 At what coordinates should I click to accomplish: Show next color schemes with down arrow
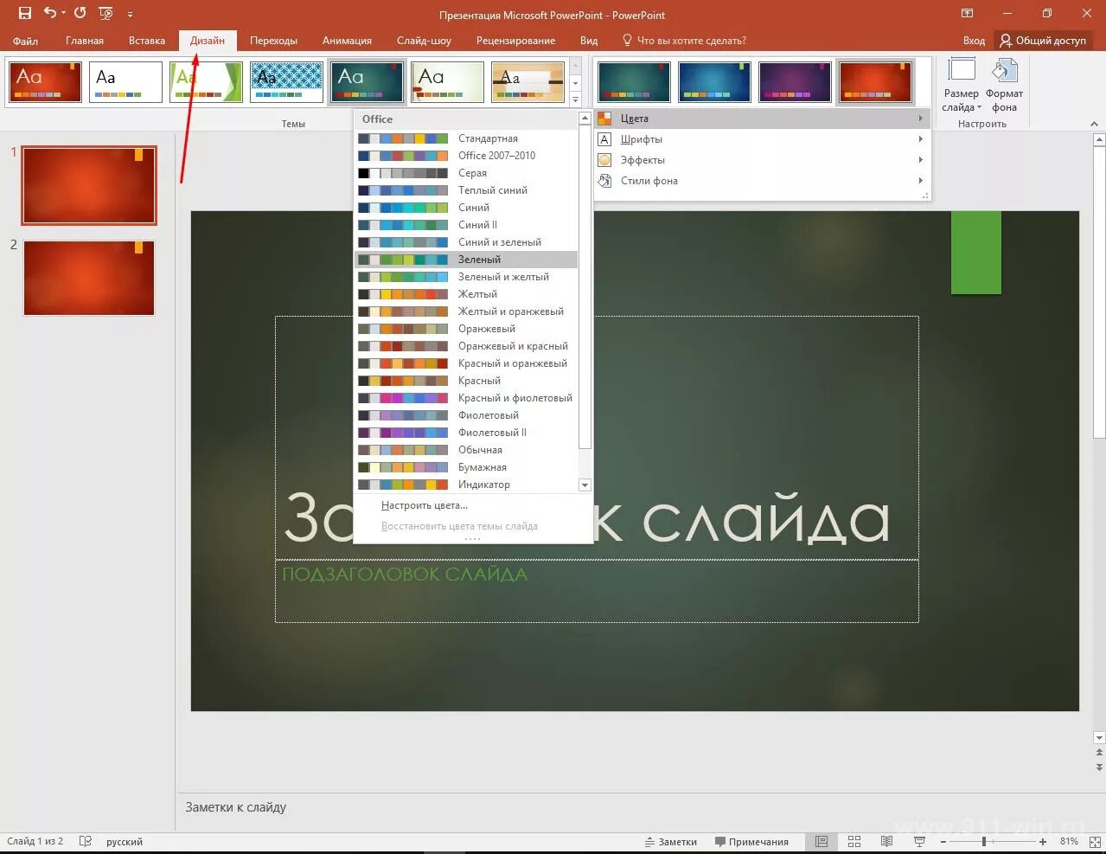point(585,485)
